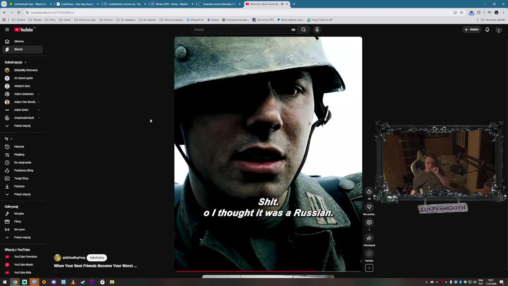Open Adam Van Bendl... channel

(x=22, y=102)
